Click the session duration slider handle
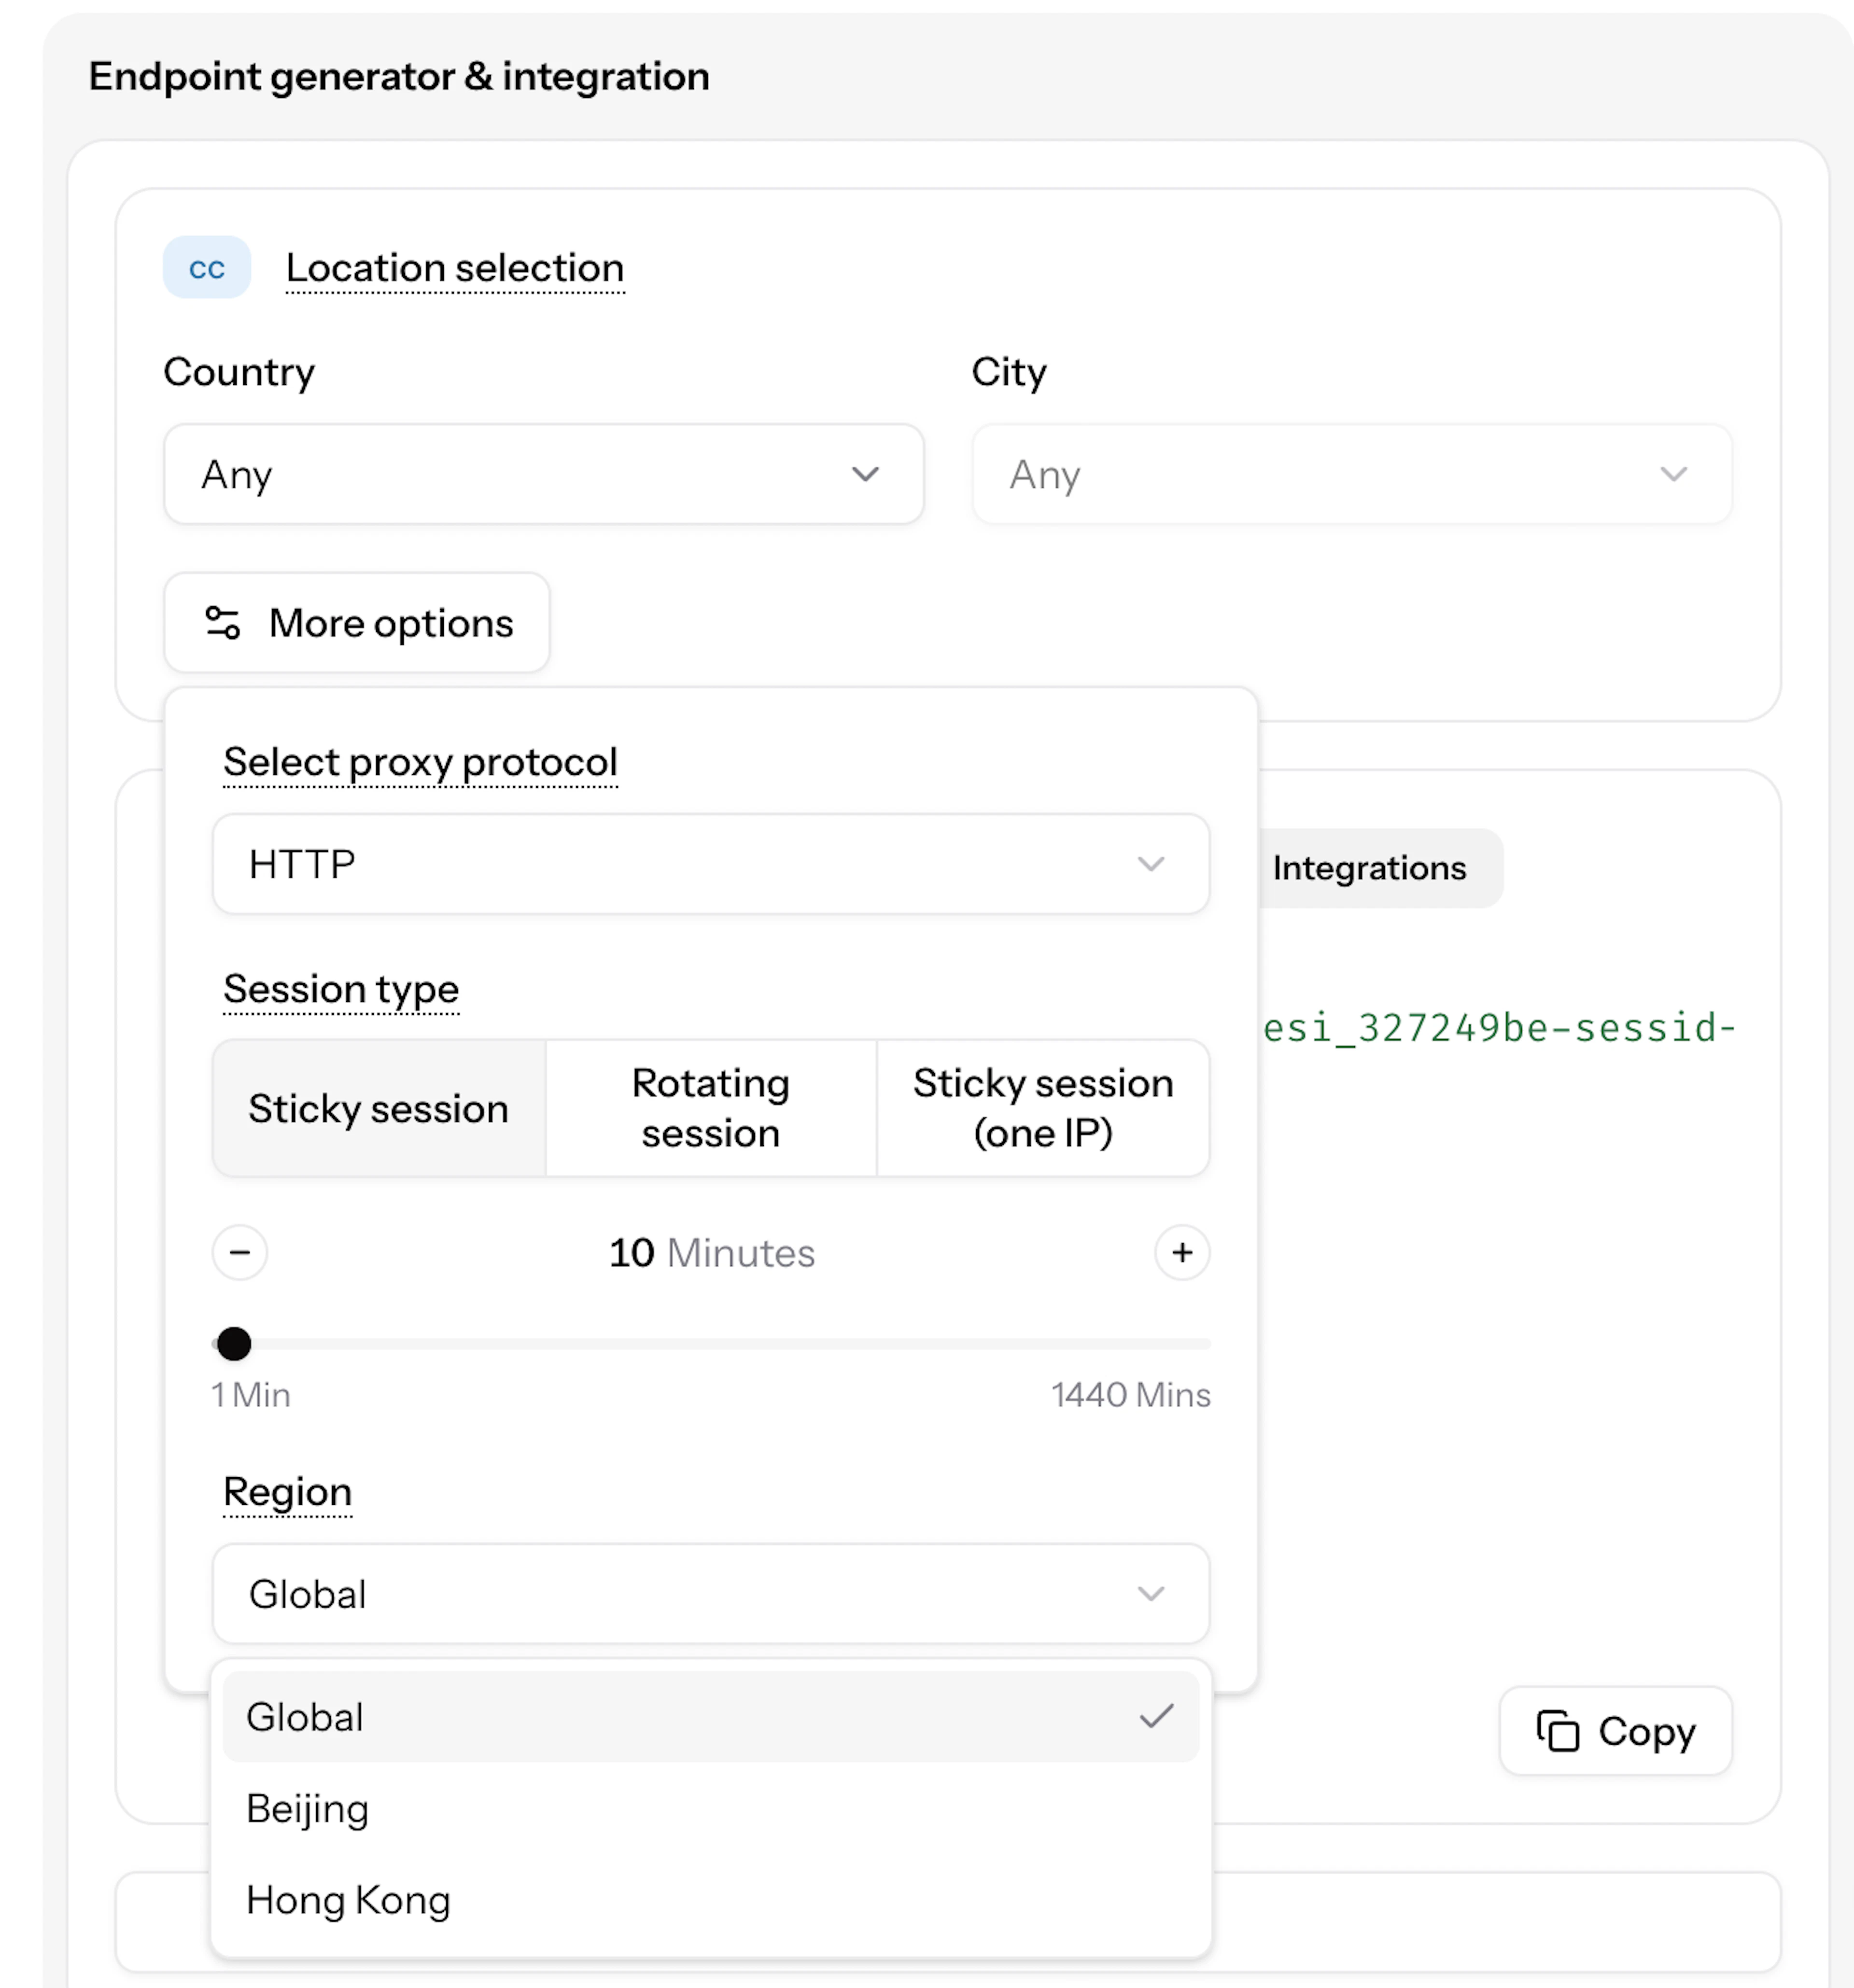1854x1988 pixels. [x=234, y=1344]
